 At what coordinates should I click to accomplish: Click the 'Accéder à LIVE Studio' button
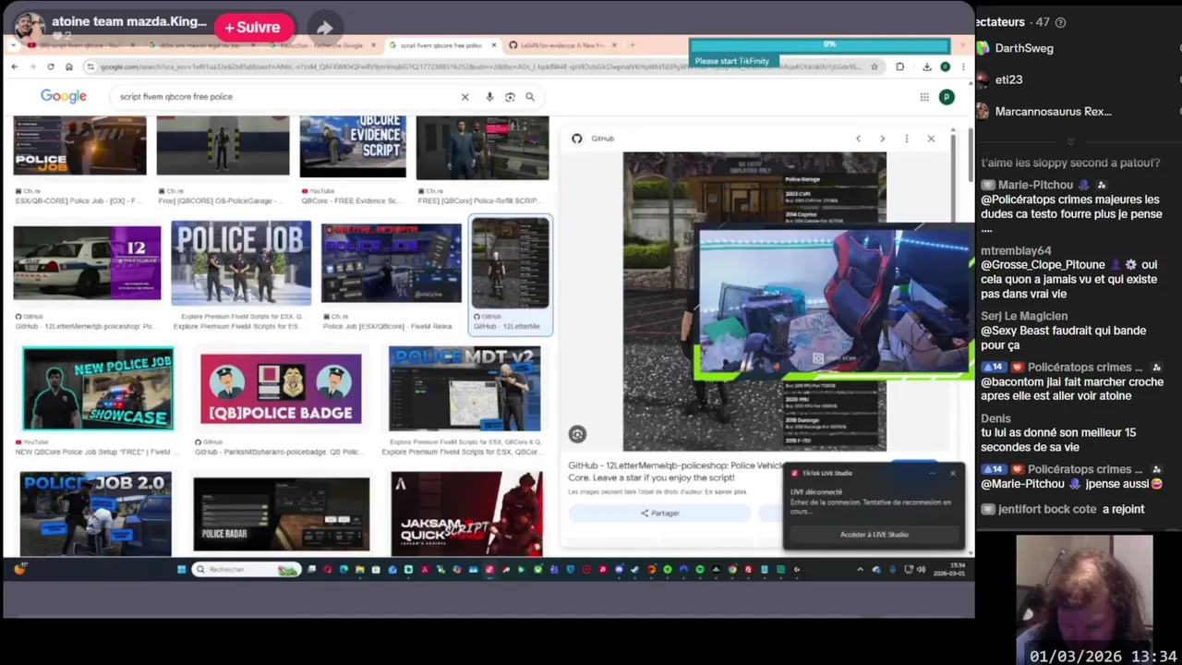point(874,534)
